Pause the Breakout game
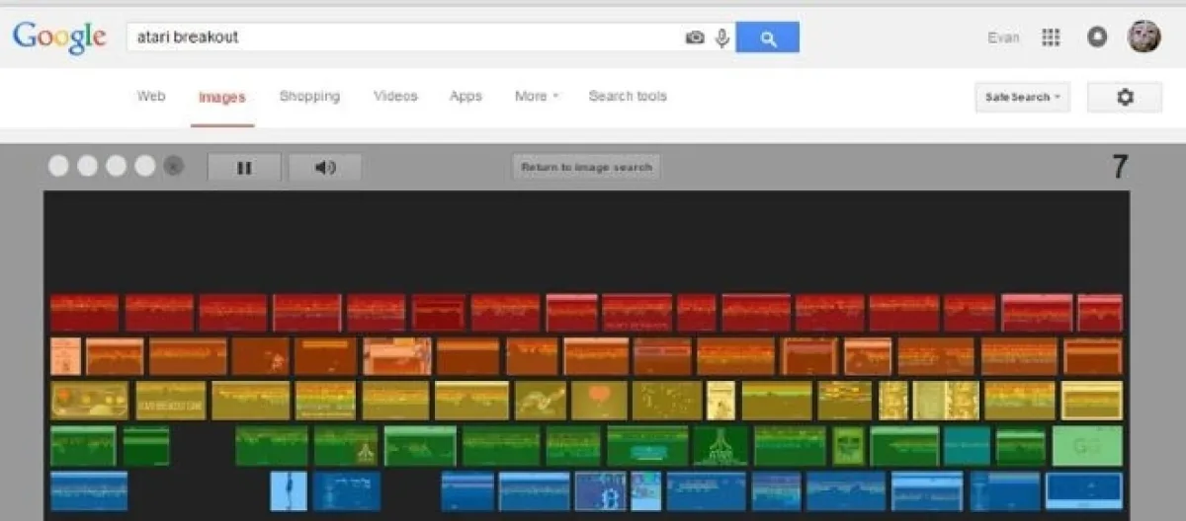 (244, 168)
